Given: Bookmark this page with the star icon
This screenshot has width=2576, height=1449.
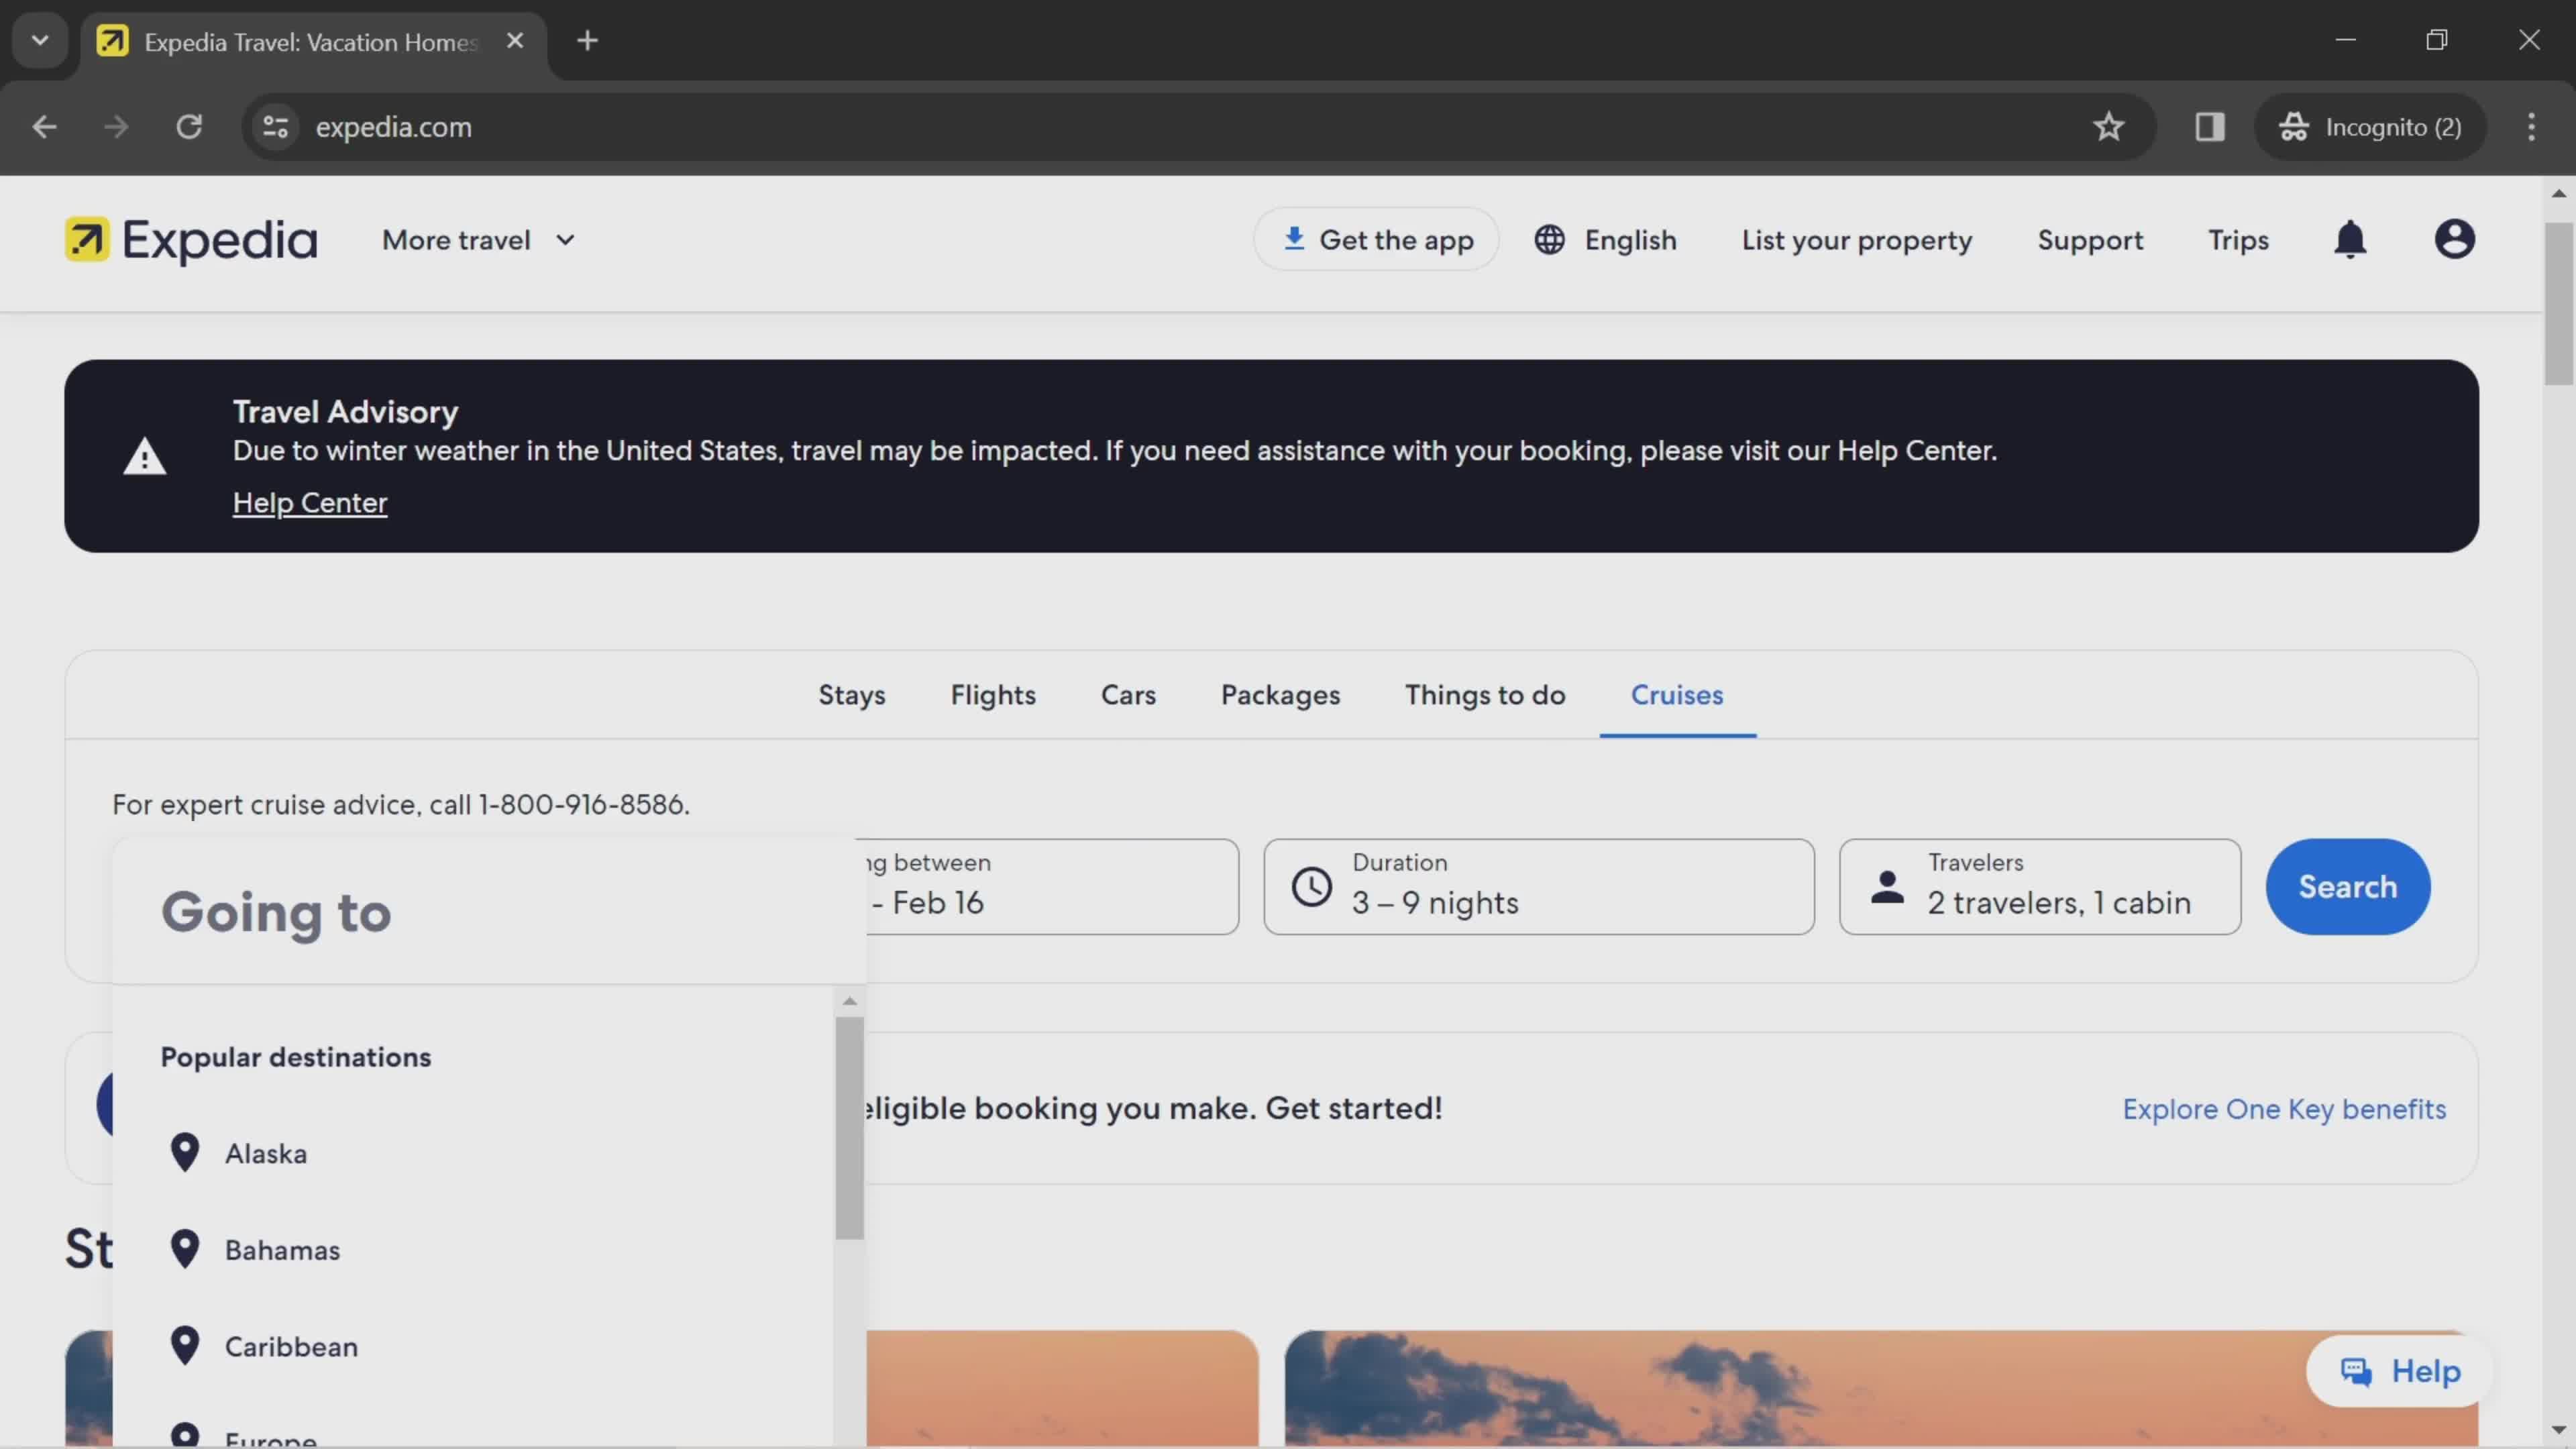Looking at the screenshot, I should tap(2108, 127).
